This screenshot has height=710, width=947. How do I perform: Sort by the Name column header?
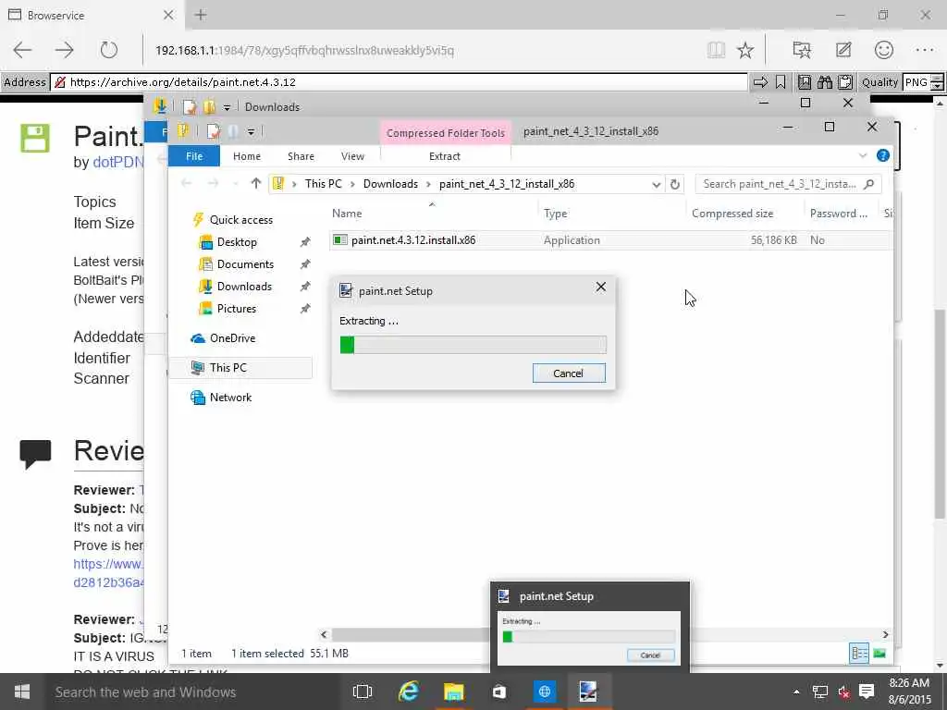(347, 214)
